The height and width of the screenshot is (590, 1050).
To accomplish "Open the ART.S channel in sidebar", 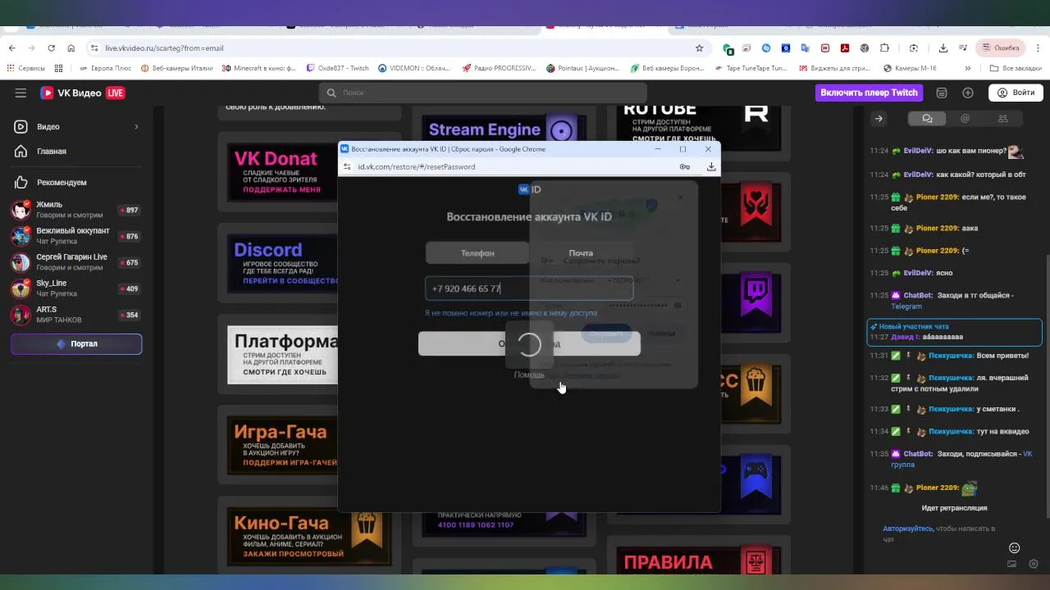I will tap(76, 315).
